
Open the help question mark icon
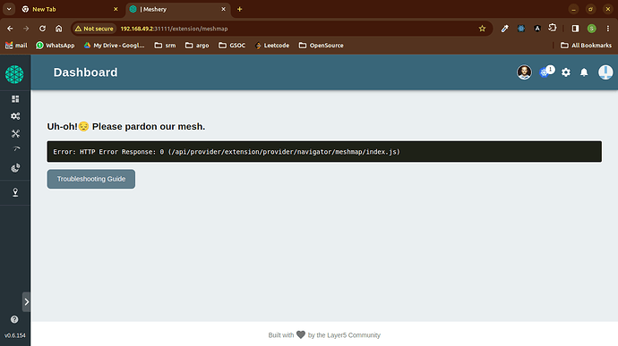14,319
